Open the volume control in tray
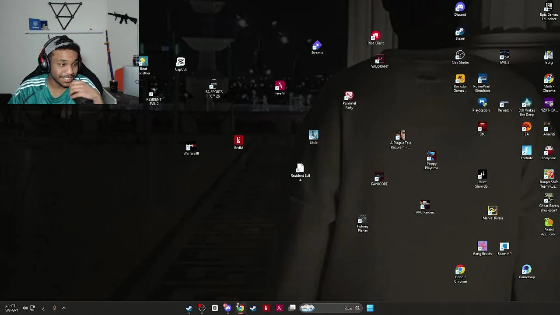Viewport: 560px width, 315px height. tap(25, 308)
